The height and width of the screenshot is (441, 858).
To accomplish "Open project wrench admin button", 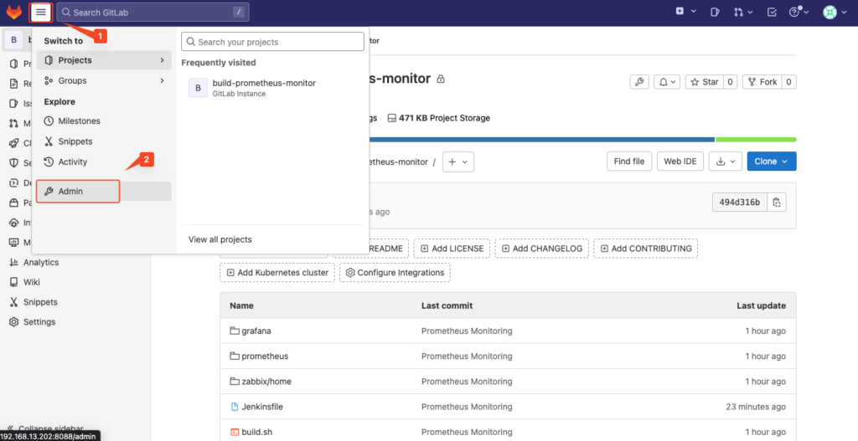I will (639, 82).
